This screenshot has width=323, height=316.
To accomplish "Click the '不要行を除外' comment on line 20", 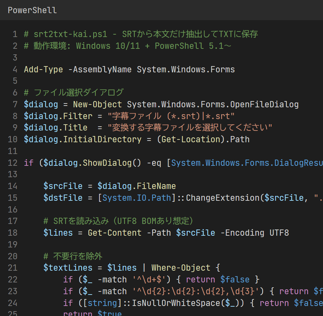I will click(x=78, y=256).
